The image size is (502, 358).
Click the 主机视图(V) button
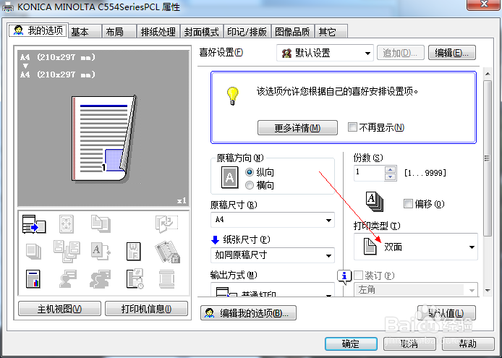click(59, 309)
